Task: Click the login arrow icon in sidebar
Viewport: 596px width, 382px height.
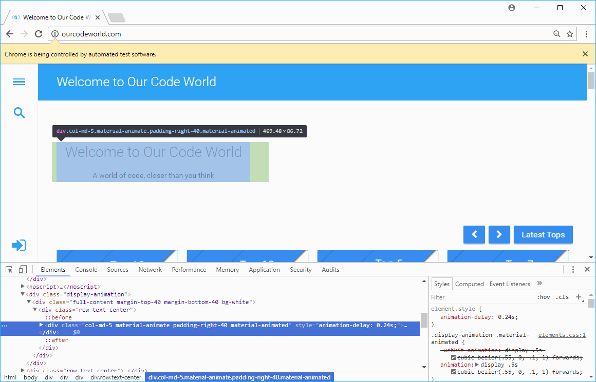Action: tap(19, 246)
